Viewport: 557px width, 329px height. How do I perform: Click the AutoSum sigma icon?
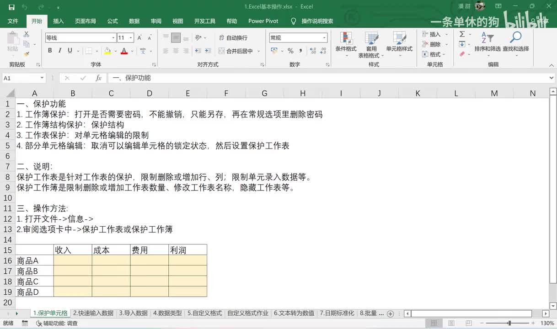click(462, 34)
